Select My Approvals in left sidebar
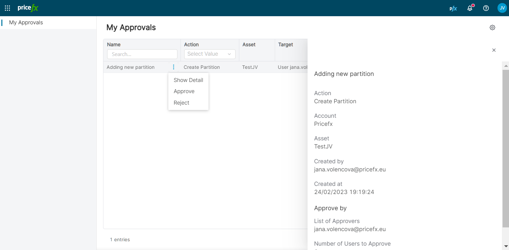509x250 pixels. click(26, 23)
